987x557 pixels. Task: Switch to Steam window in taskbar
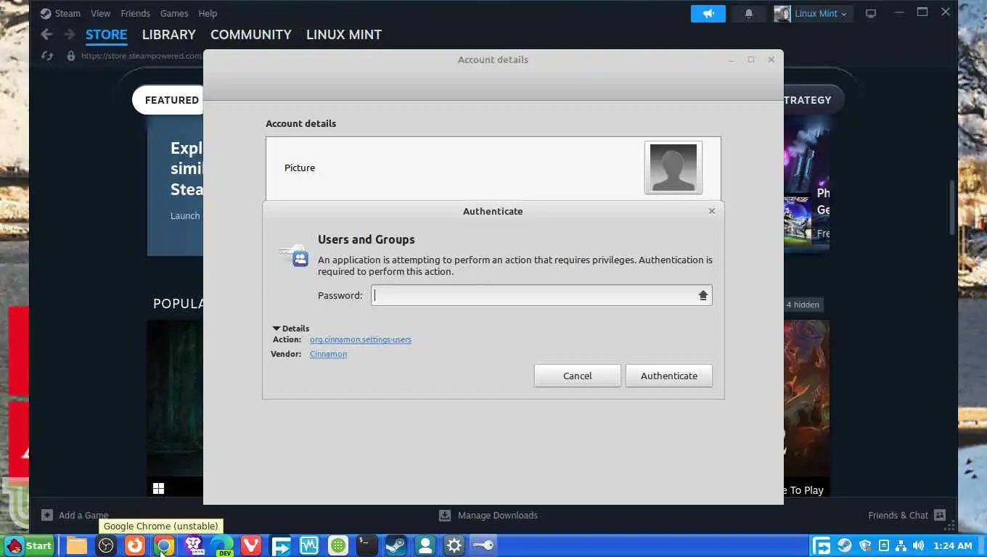pos(396,545)
